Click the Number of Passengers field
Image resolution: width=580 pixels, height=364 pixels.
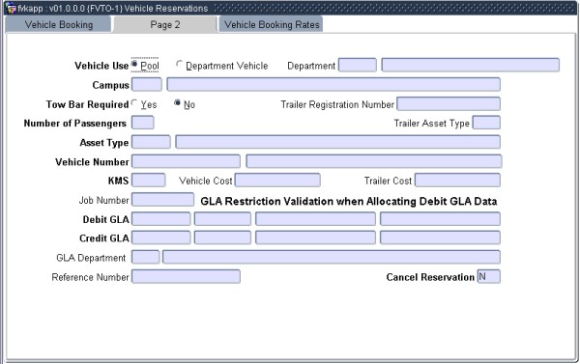tap(143, 123)
